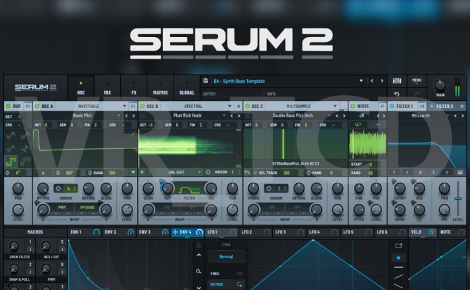Open OSC A WAVETABLE type dropdown
Image resolution: width=470 pixels, height=290 pixels.
[x=124, y=106]
